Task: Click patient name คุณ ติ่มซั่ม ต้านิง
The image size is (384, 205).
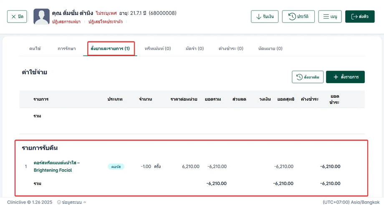Action: click(73, 13)
